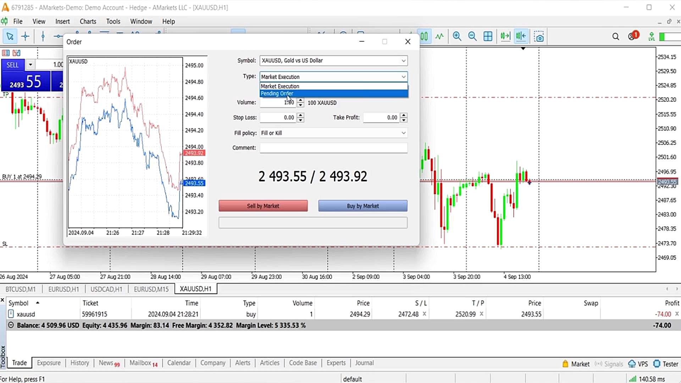Toggle the chart auto scroll icon
Image resolution: width=681 pixels, height=383 pixels.
(x=505, y=36)
